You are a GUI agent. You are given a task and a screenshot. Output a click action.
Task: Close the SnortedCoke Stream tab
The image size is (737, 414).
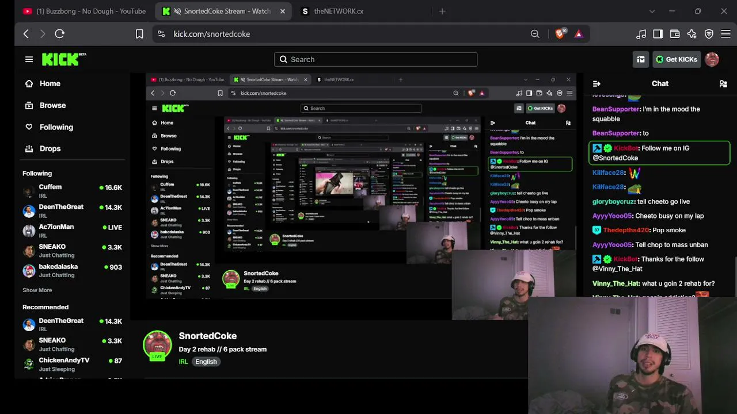coord(283,11)
